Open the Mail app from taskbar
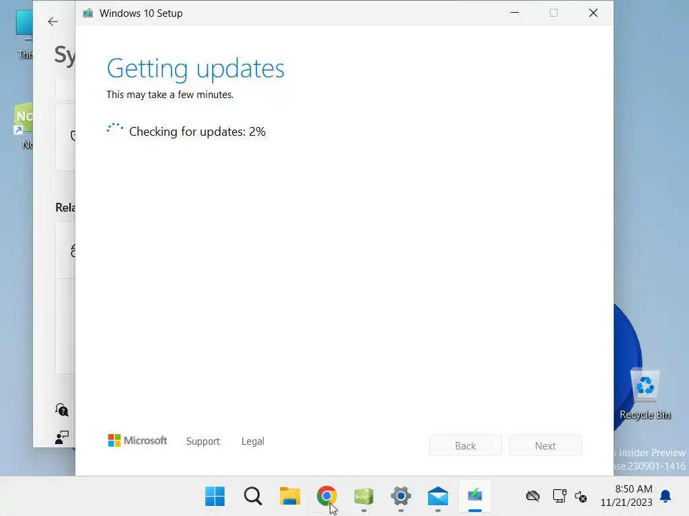 (x=437, y=497)
